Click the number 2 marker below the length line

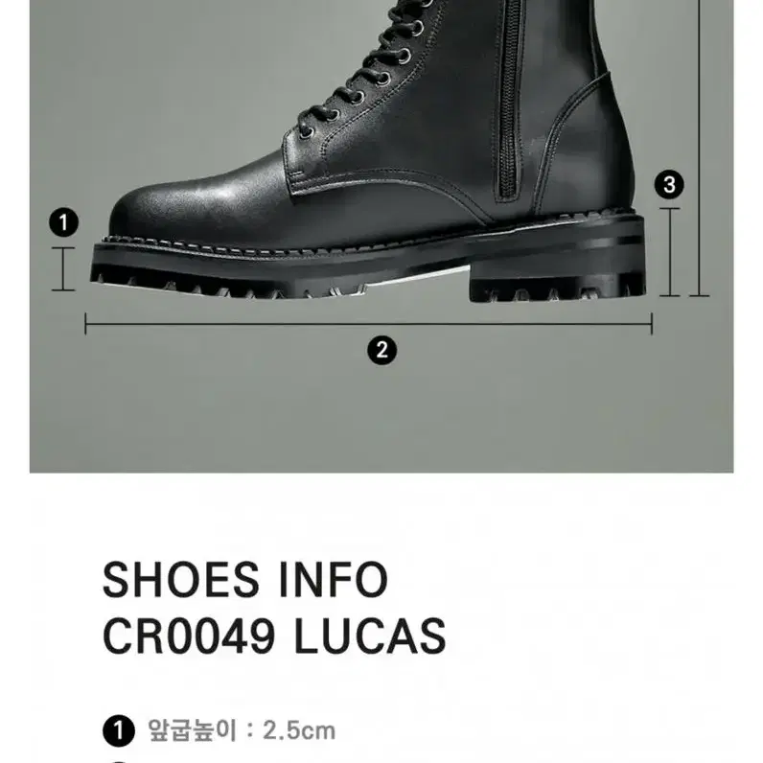pos(382,351)
